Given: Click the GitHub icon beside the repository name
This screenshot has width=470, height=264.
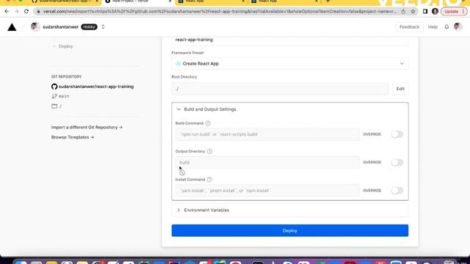Looking at the screenshot, I should pos(54,87).
